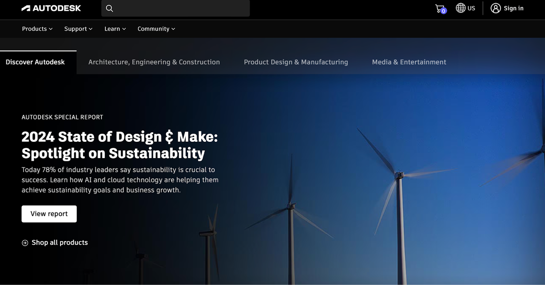Expand the Products dropdown menu
Screen dimensions: 545x285
pyautogui.click(x=37, y=29)
